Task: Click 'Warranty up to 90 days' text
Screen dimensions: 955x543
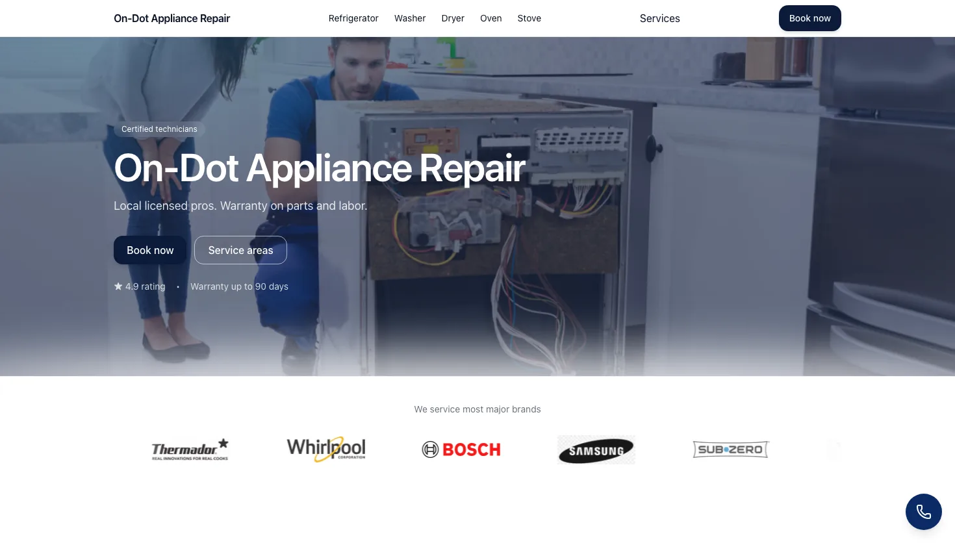Action: pyautogui.click(x=239, y=286)
